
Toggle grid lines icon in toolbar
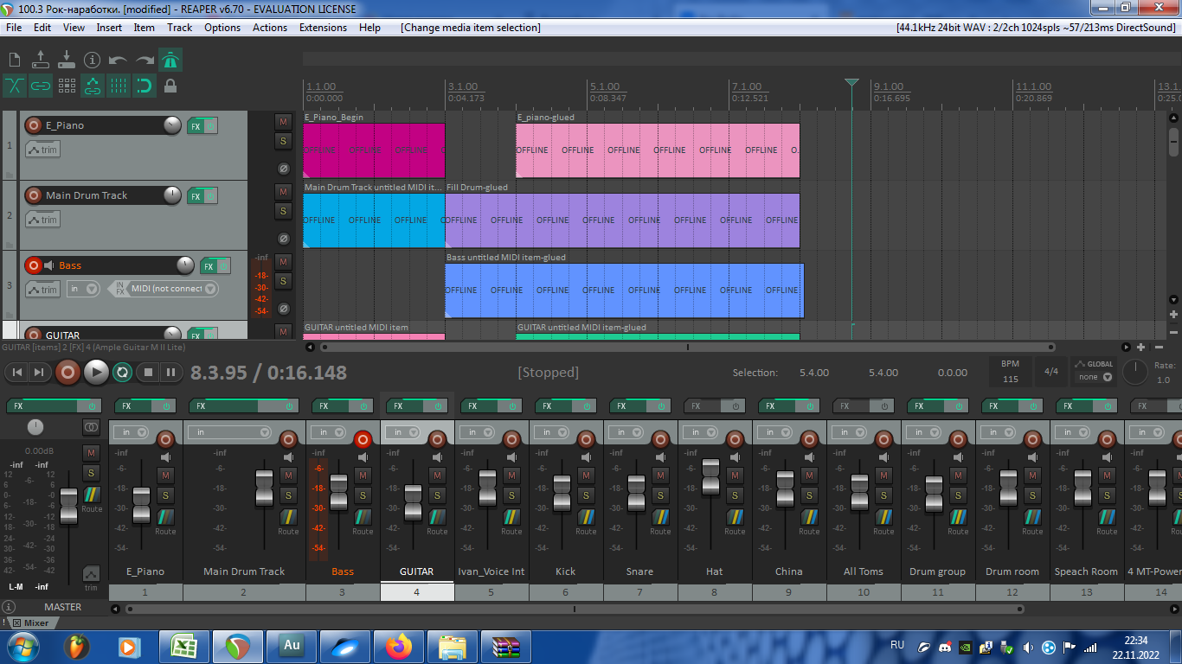(119, 86)
